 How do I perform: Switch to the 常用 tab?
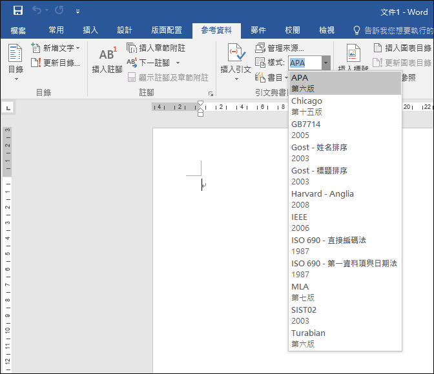pyautogui.click(x=56, y=30)
